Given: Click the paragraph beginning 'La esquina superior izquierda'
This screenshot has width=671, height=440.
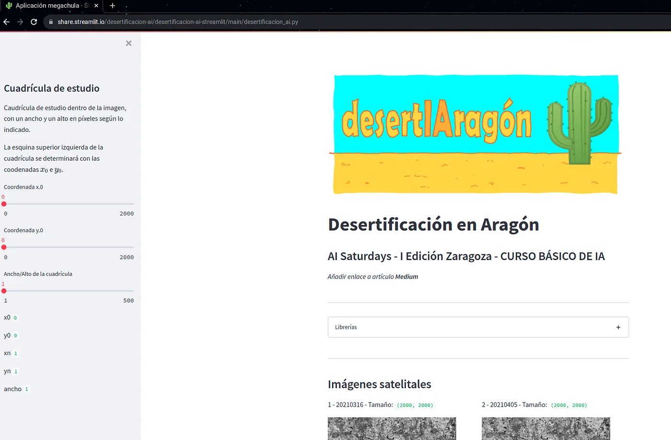Looking at the screenshot, I should pyautogui.click(x=54, y=158).
